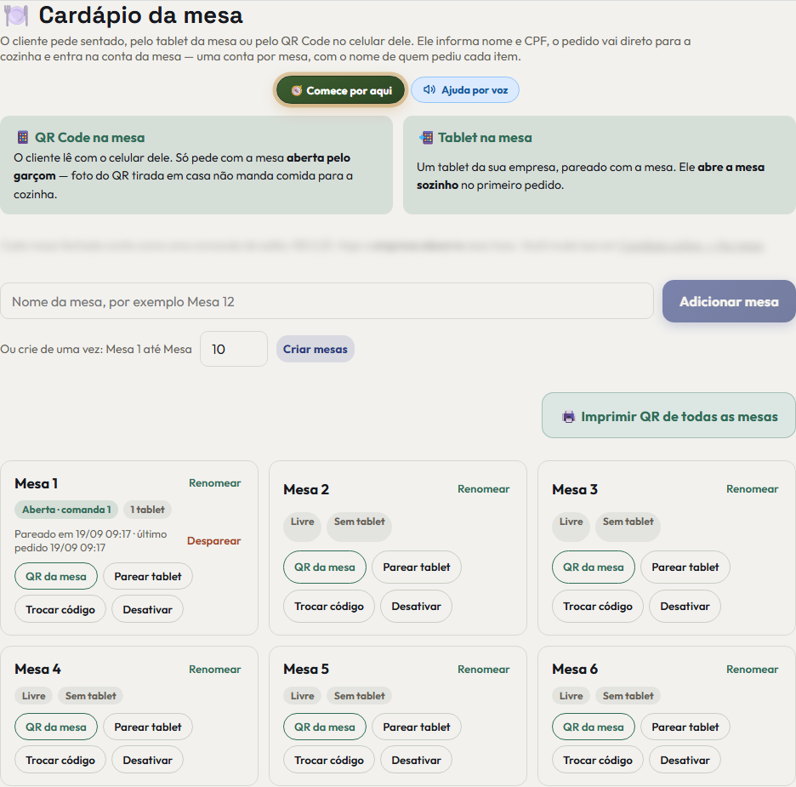Click the 'Aberta · comanda 1' badge

pos(66,510)
